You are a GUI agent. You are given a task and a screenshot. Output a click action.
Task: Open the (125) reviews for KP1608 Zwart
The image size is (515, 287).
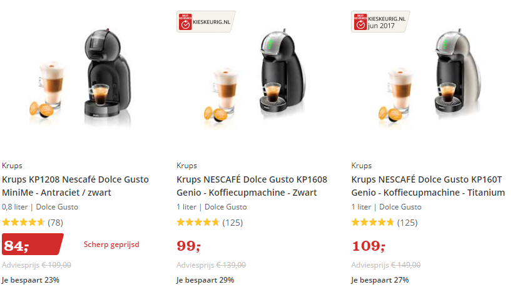pyautogui.click(x=232, y=222)
